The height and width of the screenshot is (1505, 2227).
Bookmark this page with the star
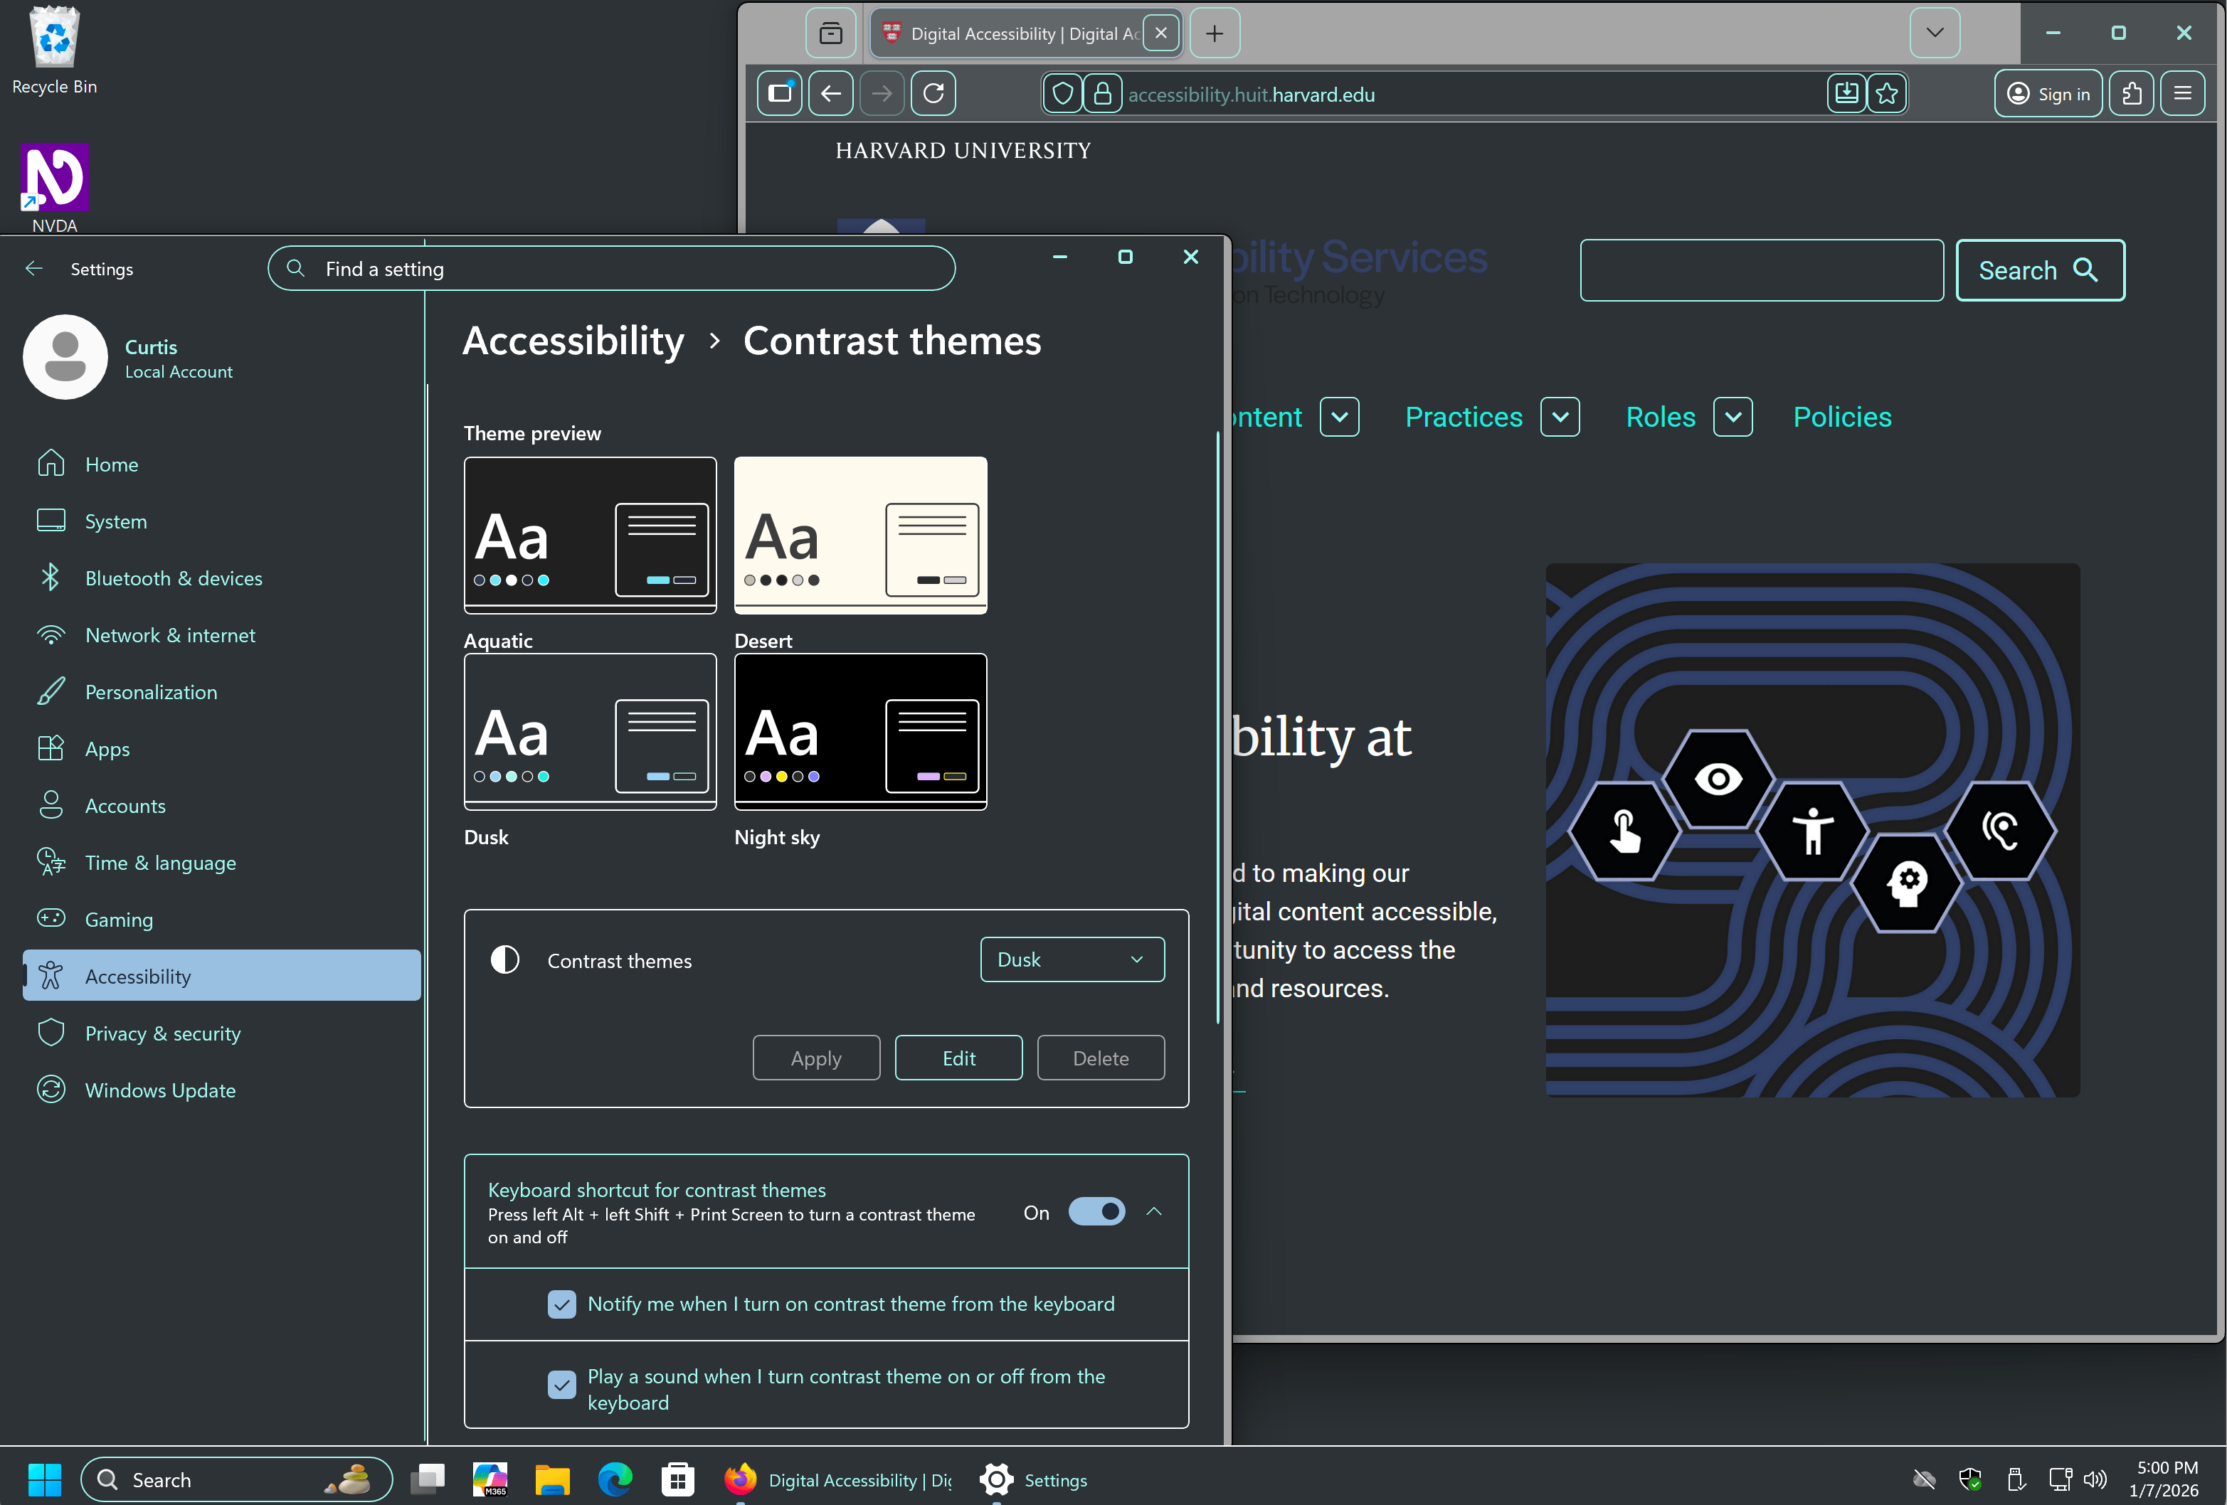pos(1887,93)
